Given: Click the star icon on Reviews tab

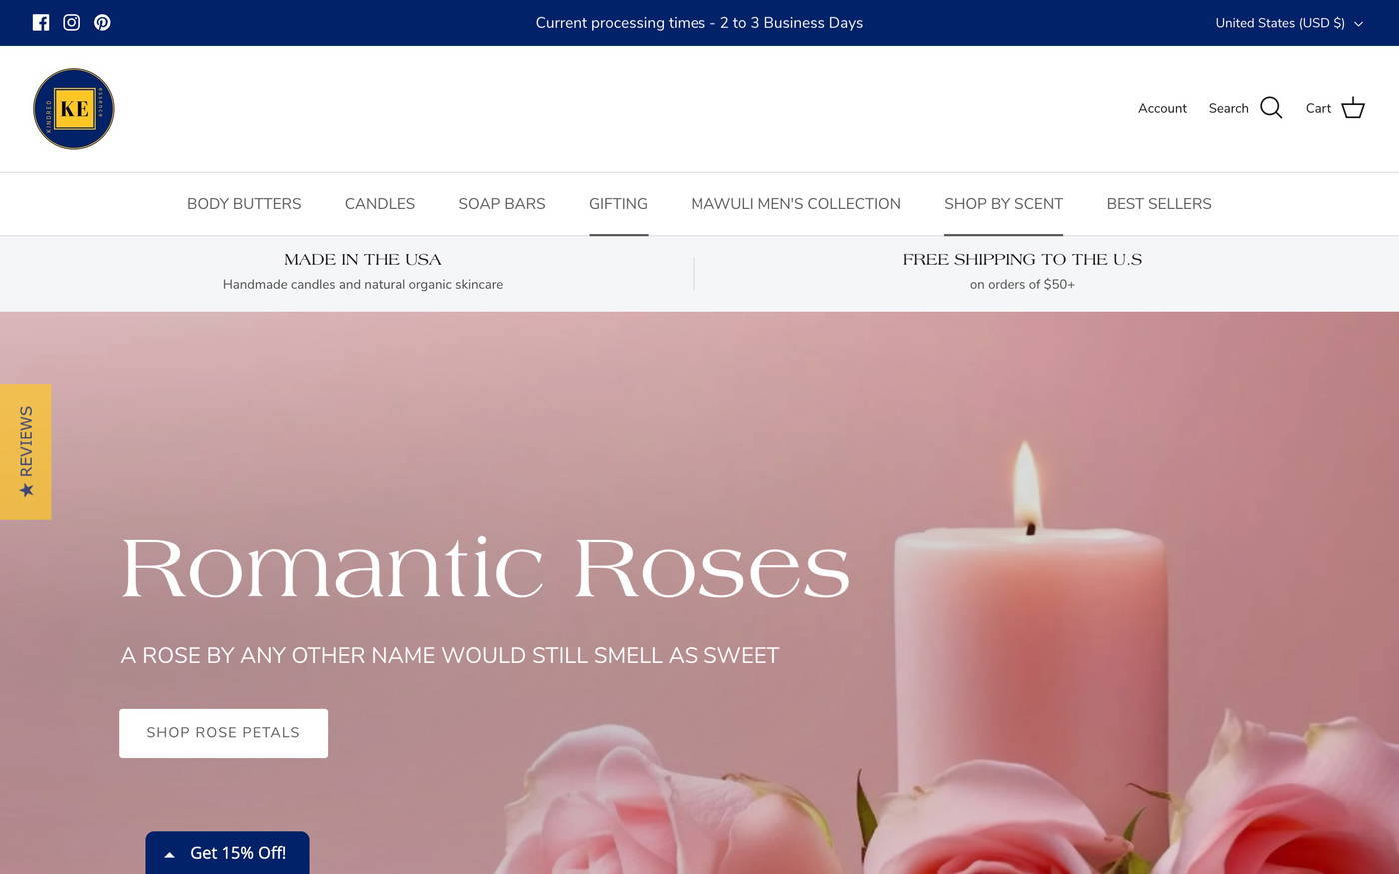Looking at the screenshot, I should [x=26, y=489].
